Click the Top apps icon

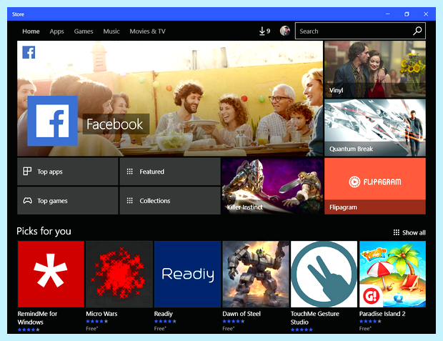coord(27,171)
